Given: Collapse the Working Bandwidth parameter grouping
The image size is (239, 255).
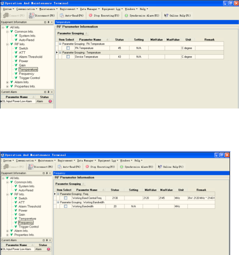Looking at the screenshot, I should click(x=58, y=202).
